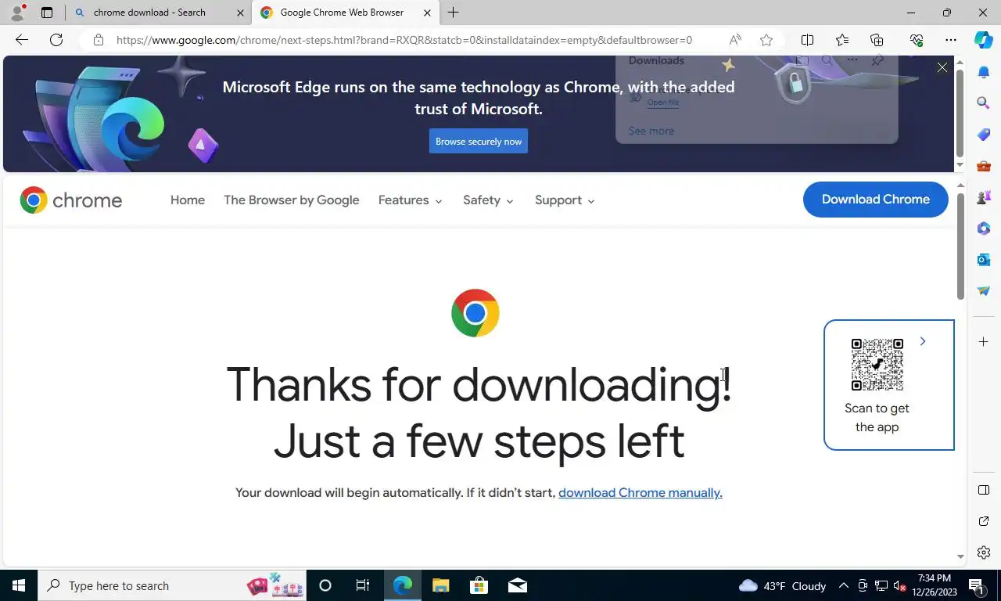
Task: Expand the Safety dropdown
Action: point(489,200)
